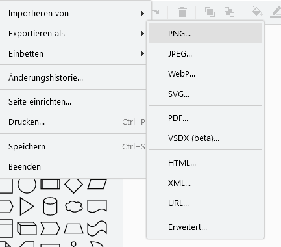Click the redo arrow in toolbar
Screen dimensions: 281x247
155,12
